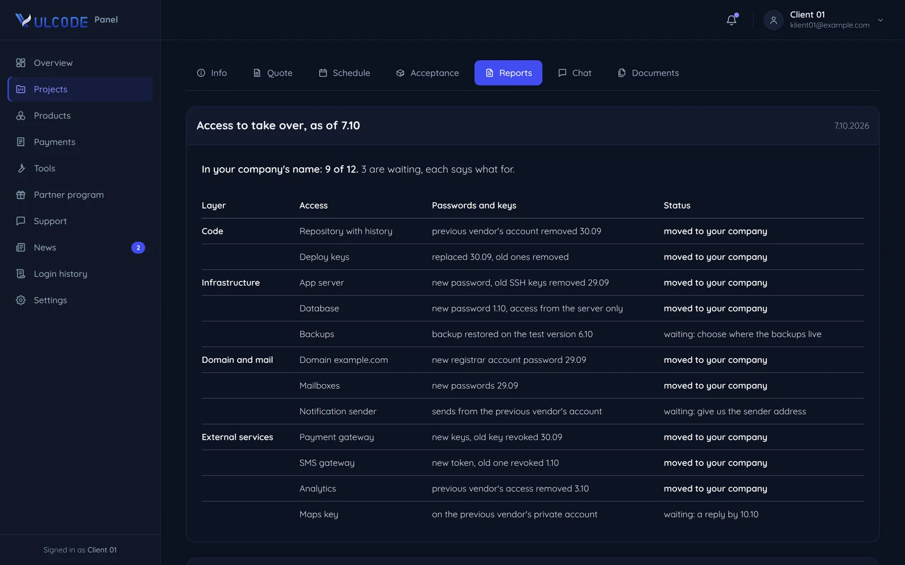Click the Settings gear icon

21,300
